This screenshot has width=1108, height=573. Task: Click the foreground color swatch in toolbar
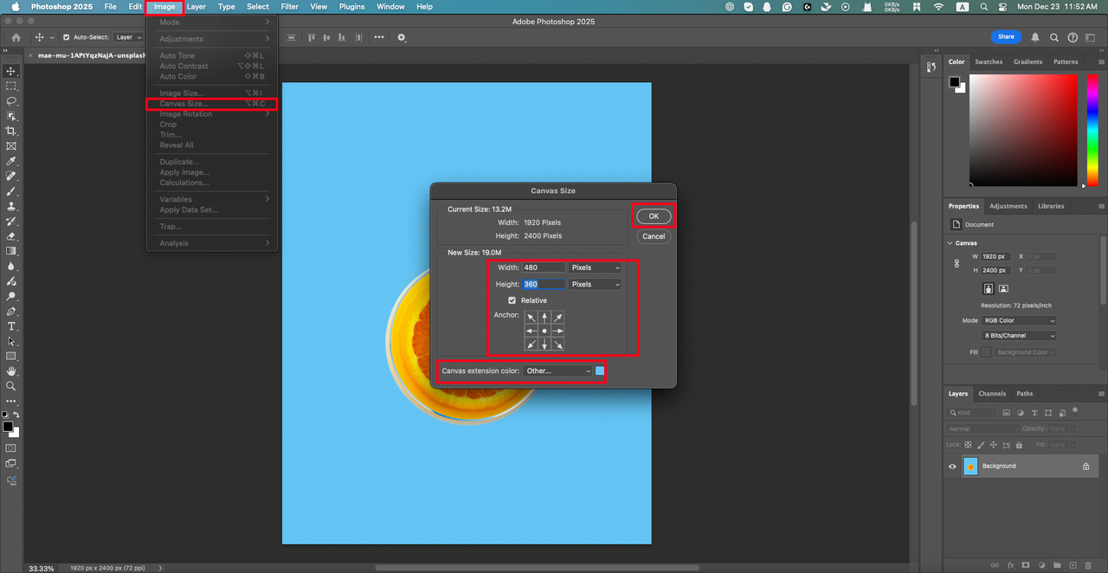(8, 427)
